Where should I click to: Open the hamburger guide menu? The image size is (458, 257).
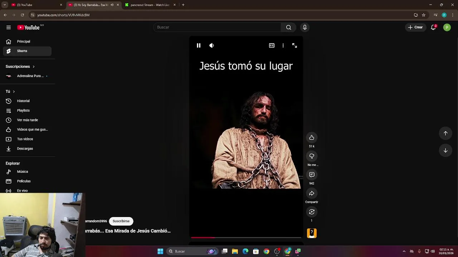coord(9,27)
